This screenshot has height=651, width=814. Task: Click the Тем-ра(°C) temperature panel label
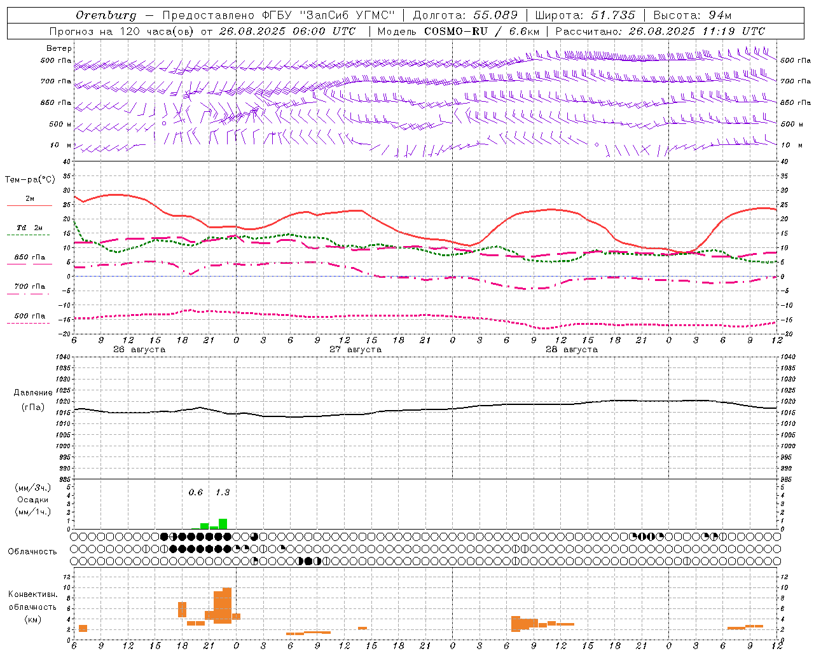pos(30,180)
